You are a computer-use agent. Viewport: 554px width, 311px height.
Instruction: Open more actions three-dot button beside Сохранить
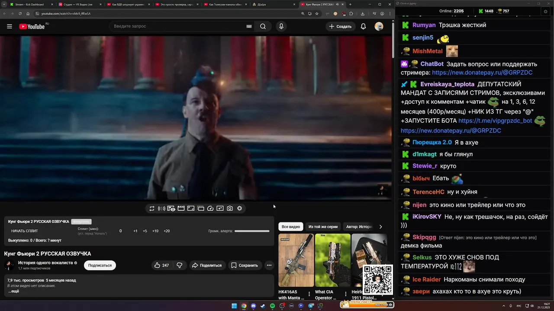click(x=269, y=265)
